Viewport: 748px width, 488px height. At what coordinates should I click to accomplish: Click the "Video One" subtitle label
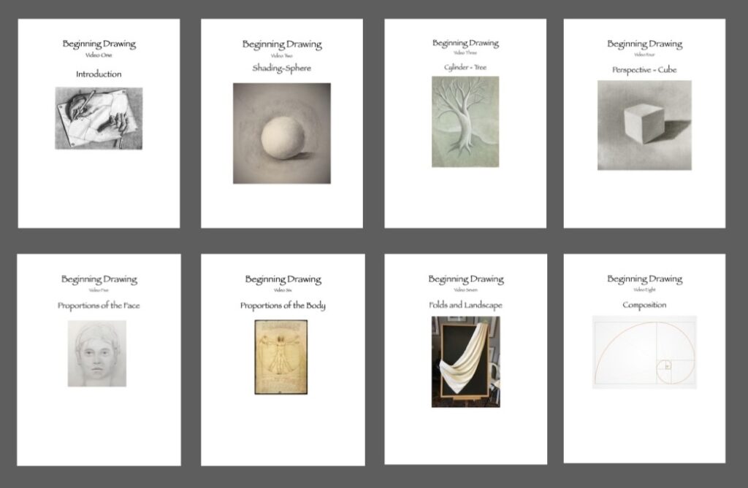[x=99, y=55]
